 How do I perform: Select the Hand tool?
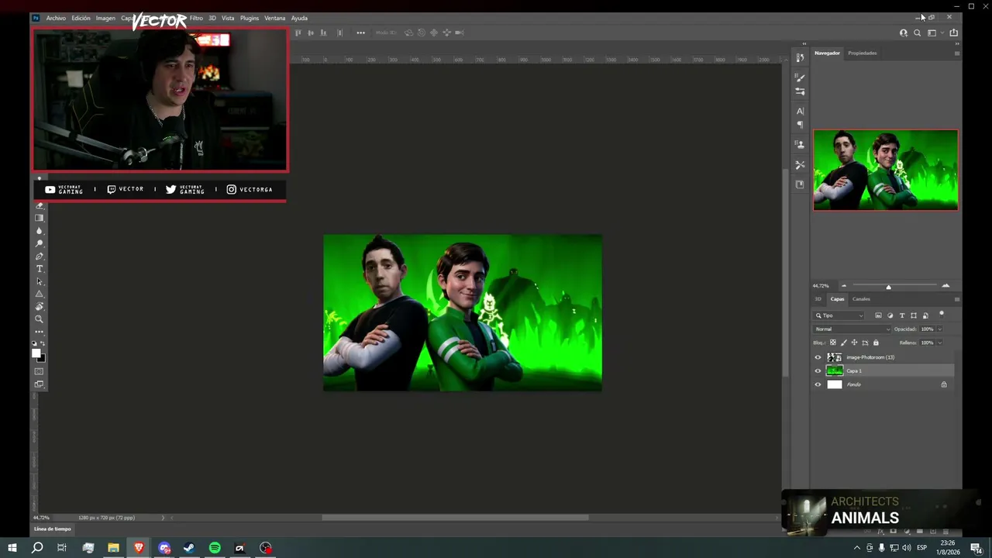pos(40,306)
